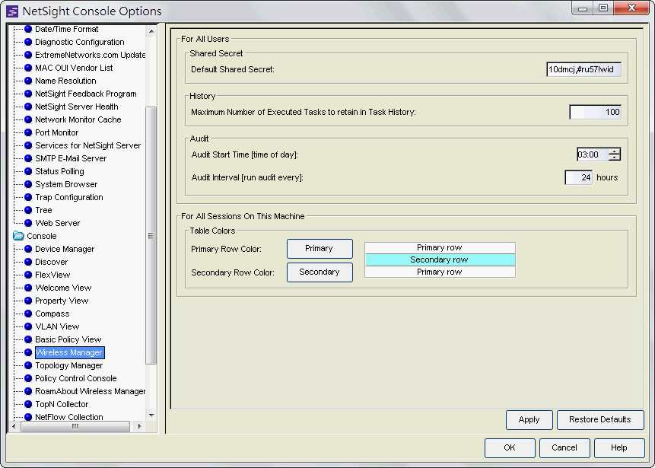655x468 pixels.
Task: Select Device Manager text in tree
Action: tap(65, 250)
